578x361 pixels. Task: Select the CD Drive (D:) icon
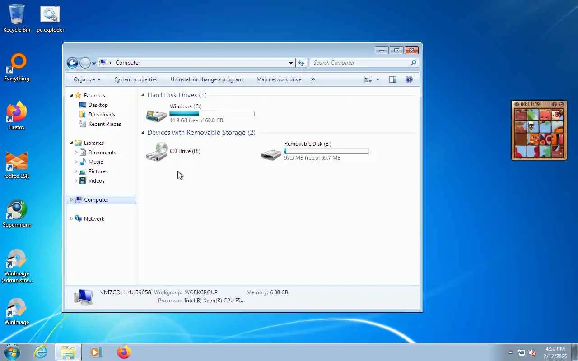tap(156, 152)
